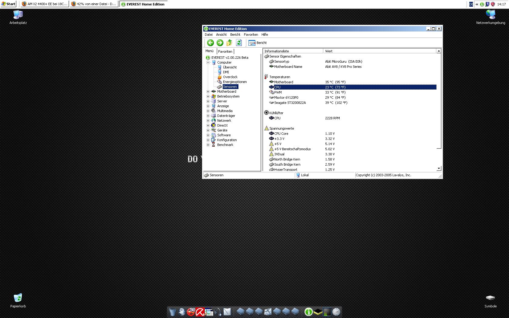Click the clock icon in the dock
509x318 pixels.
[336, 312]
